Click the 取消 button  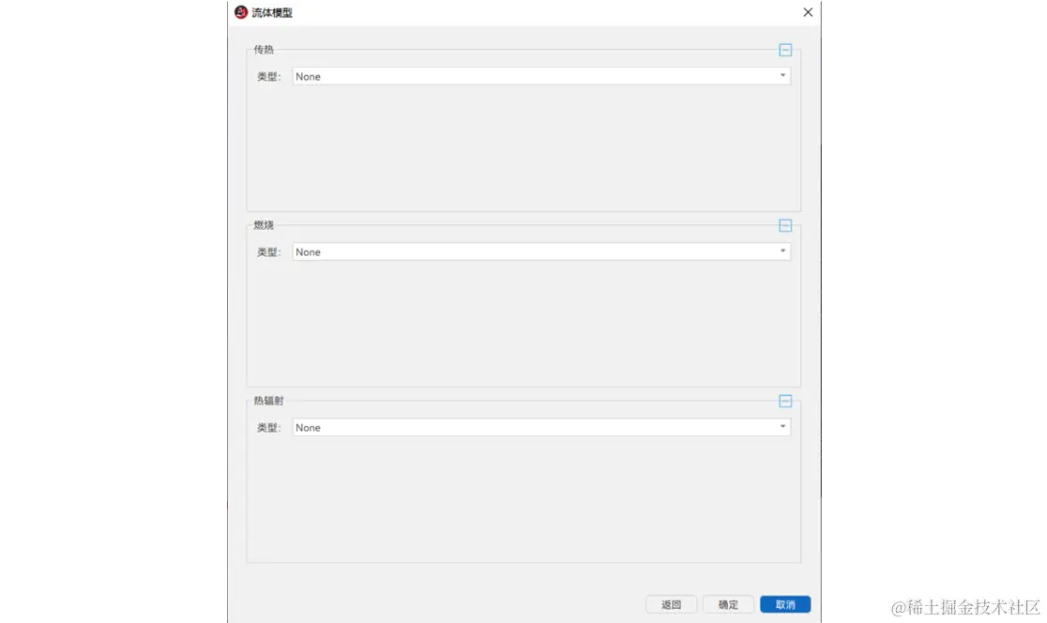785,604
